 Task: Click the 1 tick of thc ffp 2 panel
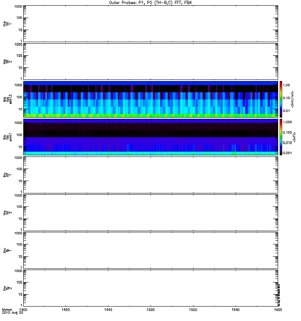coord(21,305)
